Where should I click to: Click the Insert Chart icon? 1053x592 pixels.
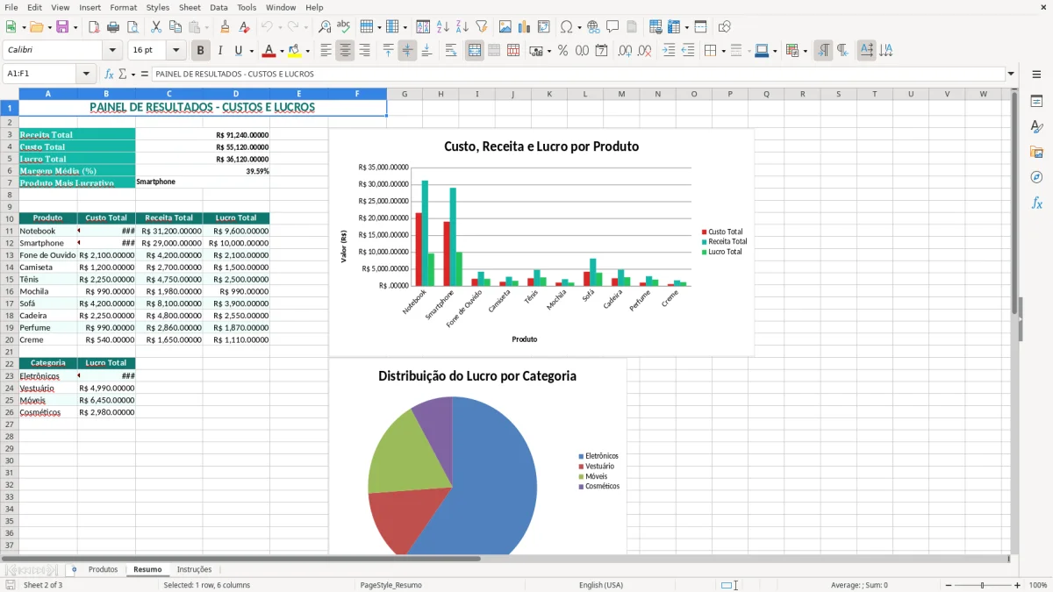tap(525, 27)
